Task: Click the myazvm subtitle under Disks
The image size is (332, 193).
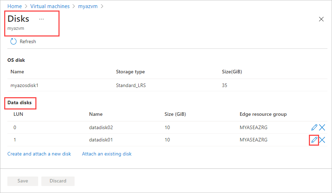Action: [x=16, y=28]
